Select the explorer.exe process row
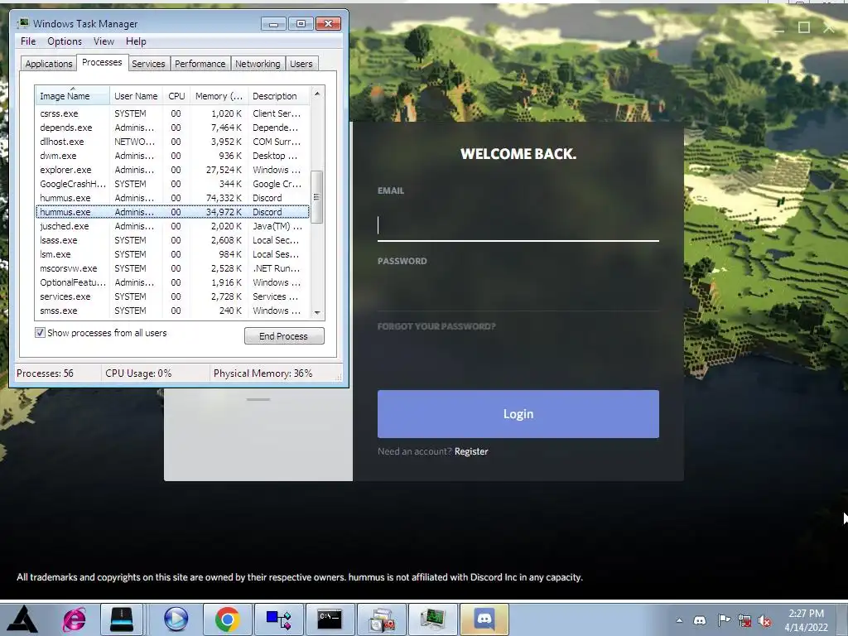The height and width of the screenshot is (636, 848). click(x=172, y=170)
